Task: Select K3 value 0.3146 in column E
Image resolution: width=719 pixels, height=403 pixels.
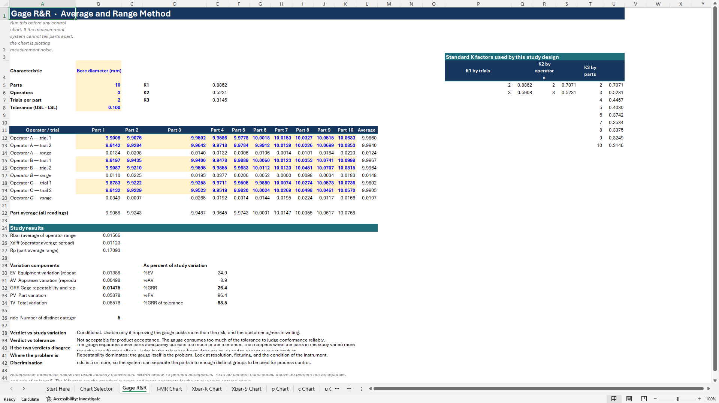Action: click(217, 100)
